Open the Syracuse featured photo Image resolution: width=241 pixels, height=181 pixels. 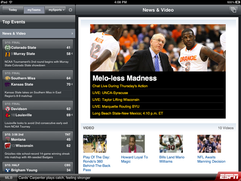158,48
